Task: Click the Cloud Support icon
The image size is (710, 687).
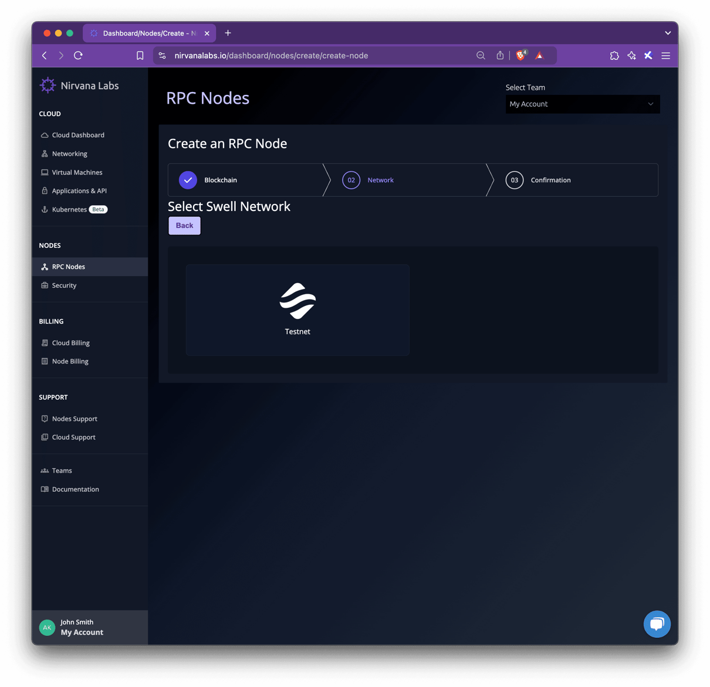Action: pyautogui.click(x=45, y=437)
